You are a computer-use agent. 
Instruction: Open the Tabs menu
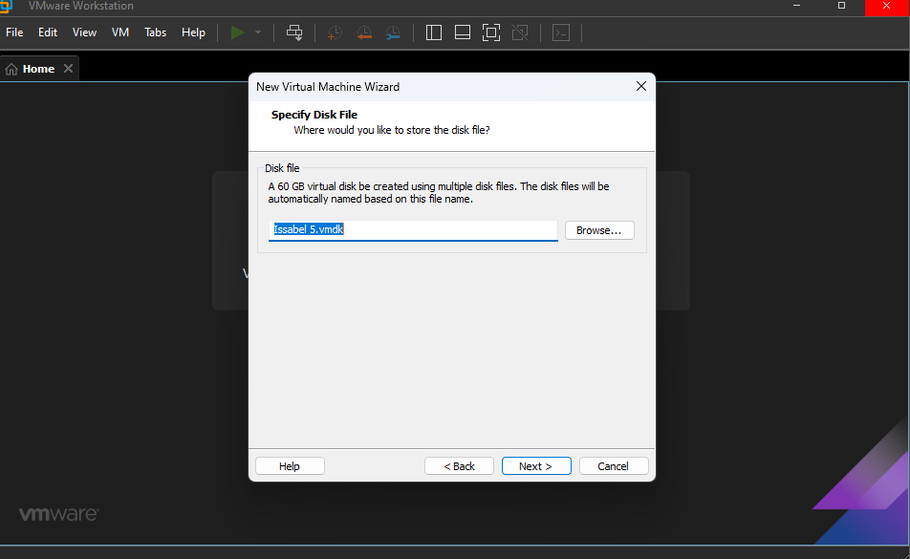156,32
